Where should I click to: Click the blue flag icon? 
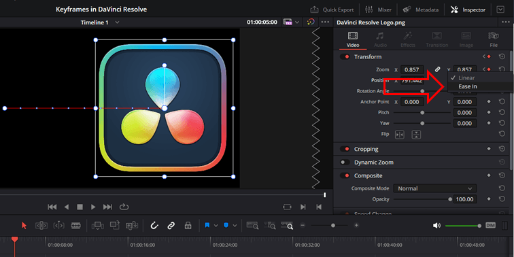pos(207,226)
